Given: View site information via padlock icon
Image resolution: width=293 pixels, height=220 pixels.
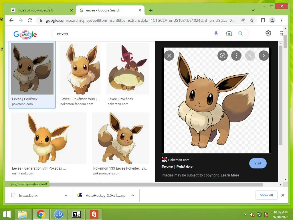Looking at the screenshot, I should (x=41, y=20).
